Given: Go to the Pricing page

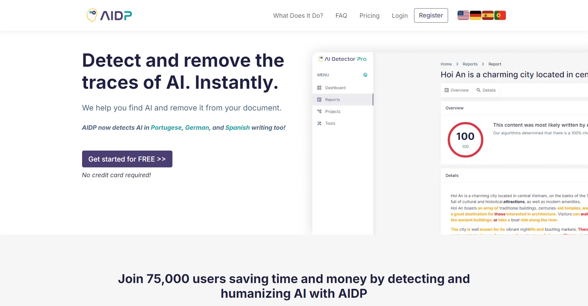Looking at the screenshot, I should click(369, 16).
